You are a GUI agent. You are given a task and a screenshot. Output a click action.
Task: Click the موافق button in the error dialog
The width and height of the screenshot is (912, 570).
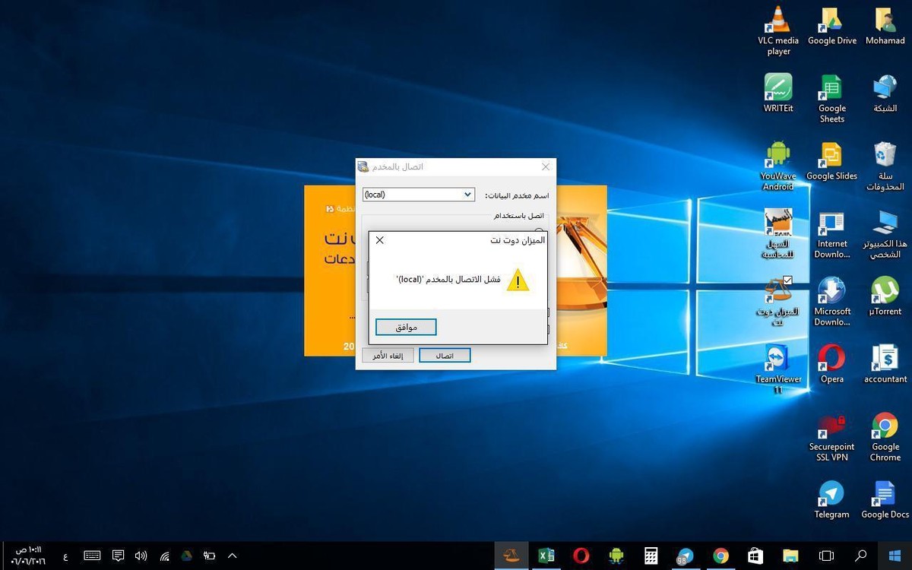pos(406,327)
